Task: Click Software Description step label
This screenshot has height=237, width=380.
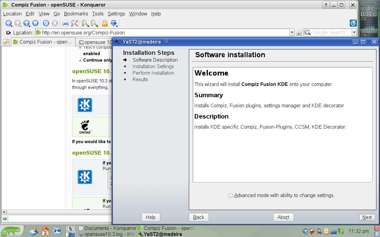Action: point(155,60)
